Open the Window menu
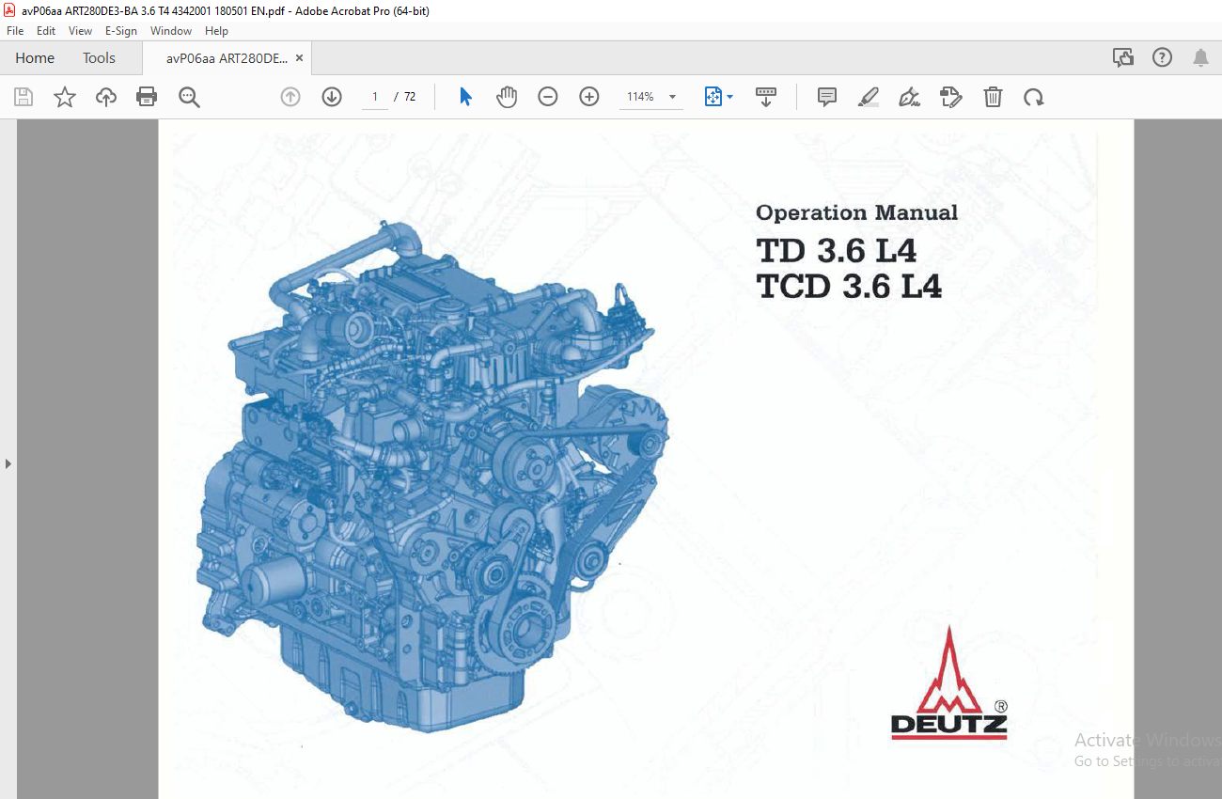This screenshot has width=1222, height=799. (171, 31)
